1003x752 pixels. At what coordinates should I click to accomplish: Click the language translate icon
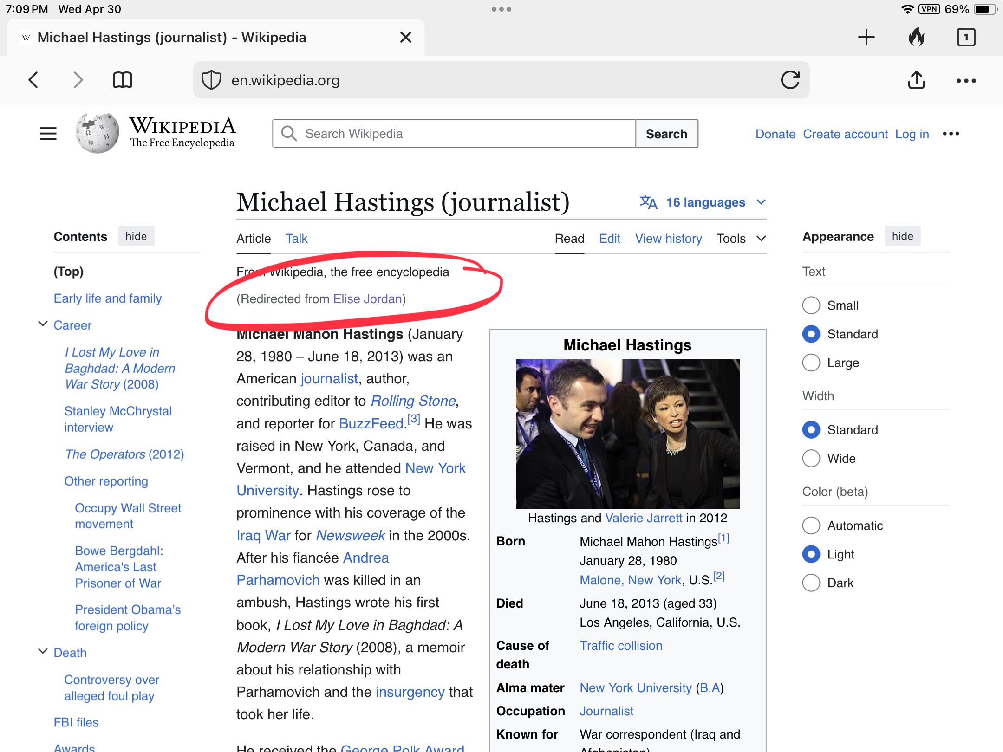tap(648, 202)
